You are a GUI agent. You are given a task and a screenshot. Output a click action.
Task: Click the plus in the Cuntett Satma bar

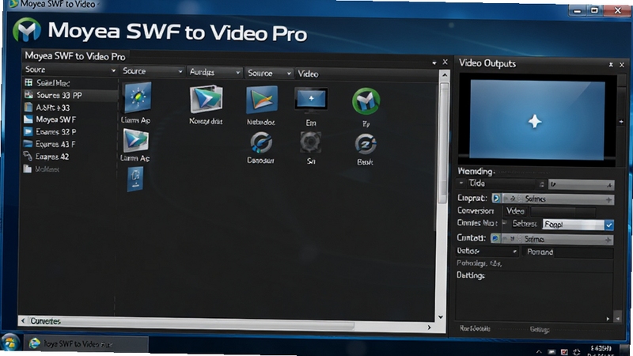coord(608,240)
